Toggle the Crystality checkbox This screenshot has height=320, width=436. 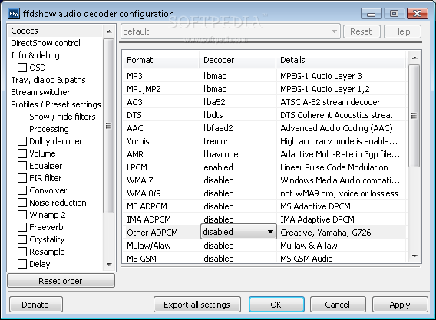(22, 239)
